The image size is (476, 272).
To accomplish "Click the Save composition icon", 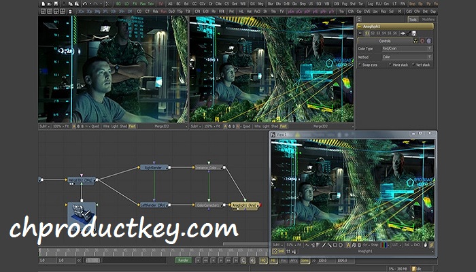I will point(56,4).
